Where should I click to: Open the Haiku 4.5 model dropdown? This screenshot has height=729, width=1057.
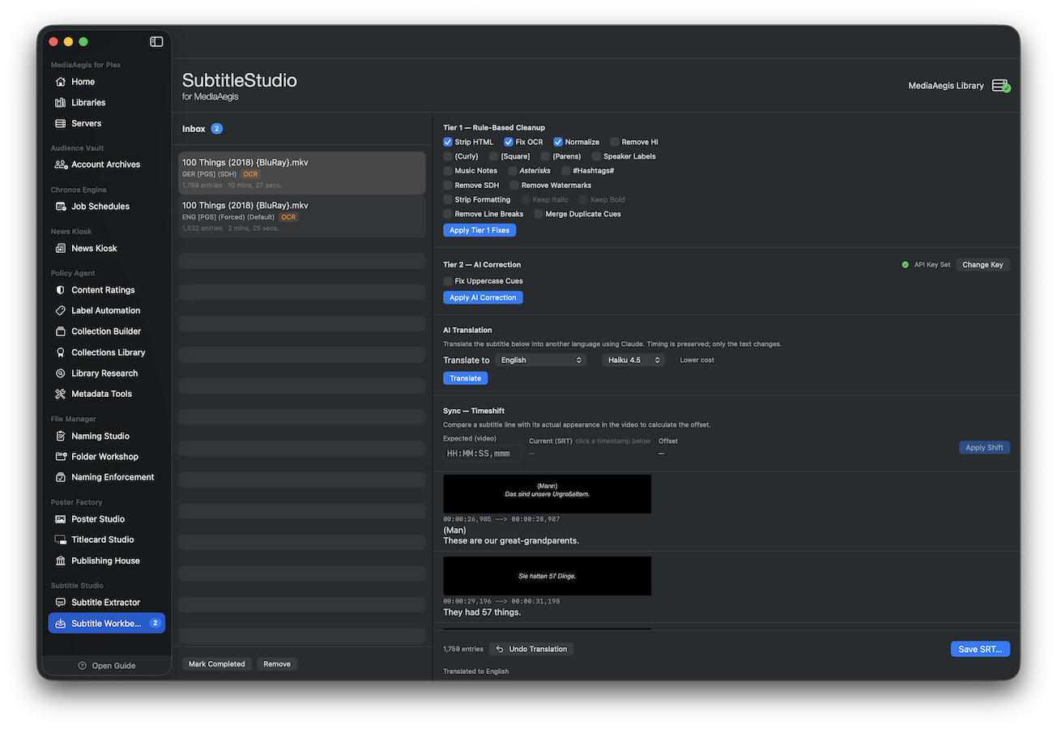pos(633,360)
